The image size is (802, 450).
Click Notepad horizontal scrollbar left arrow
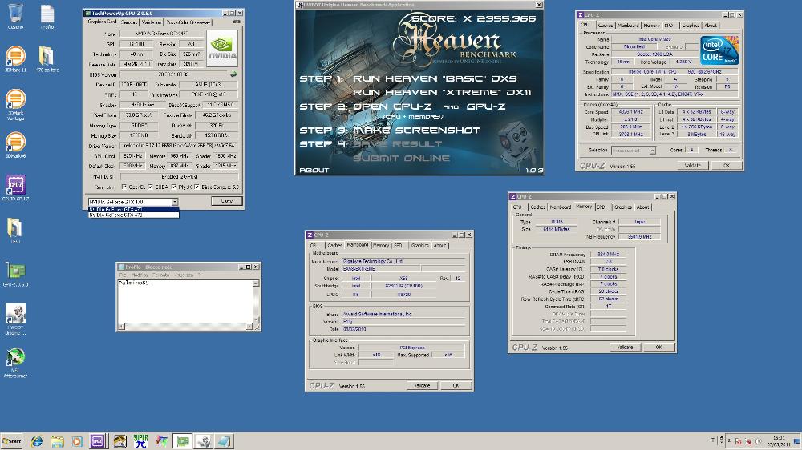click(121, 327)
